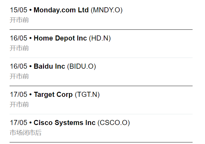
Task: Click the CSCO.O ticker symbol
Action: pyautogui.click(x=114, y=123)
